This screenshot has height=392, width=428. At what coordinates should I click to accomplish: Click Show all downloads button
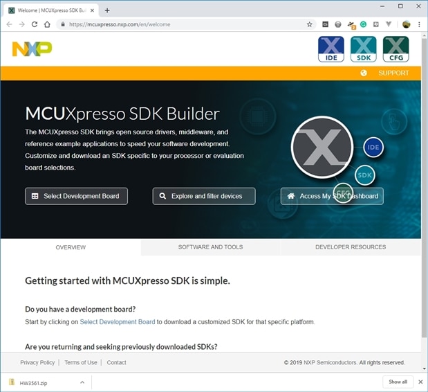398,382
